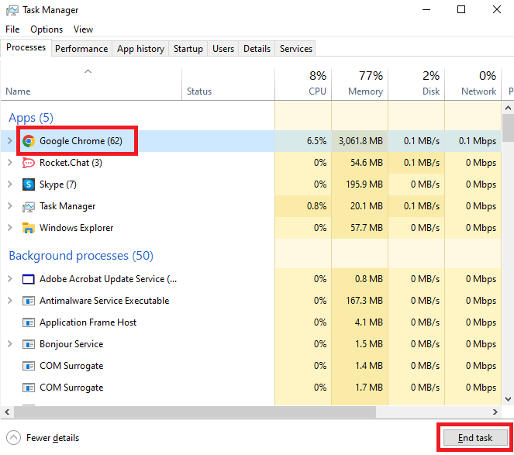Expand the Task Manager process entry
The image size is (514, 455).
click(x=10, y=206)
